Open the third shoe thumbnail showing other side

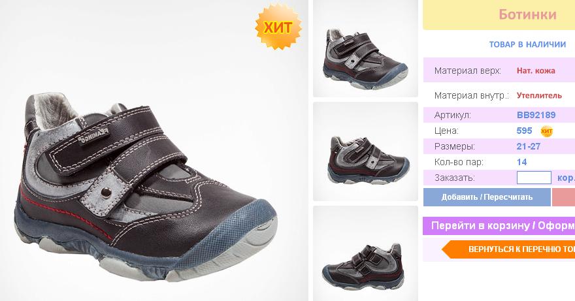tap(366, 253)
